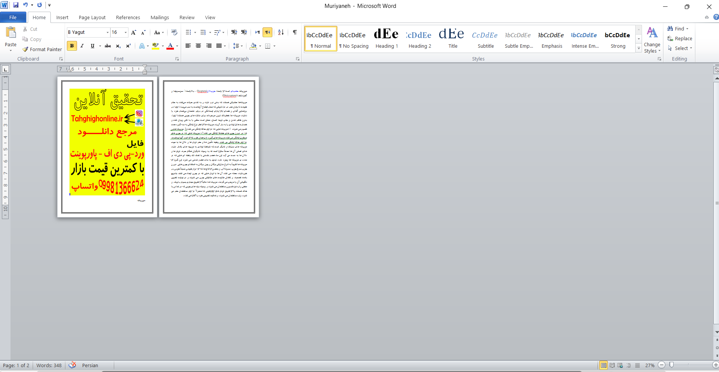Image resolution: width=719 pixels, height=372 pixels.
Task: Click the Words: 348 status counter
Action: (49, 365)
